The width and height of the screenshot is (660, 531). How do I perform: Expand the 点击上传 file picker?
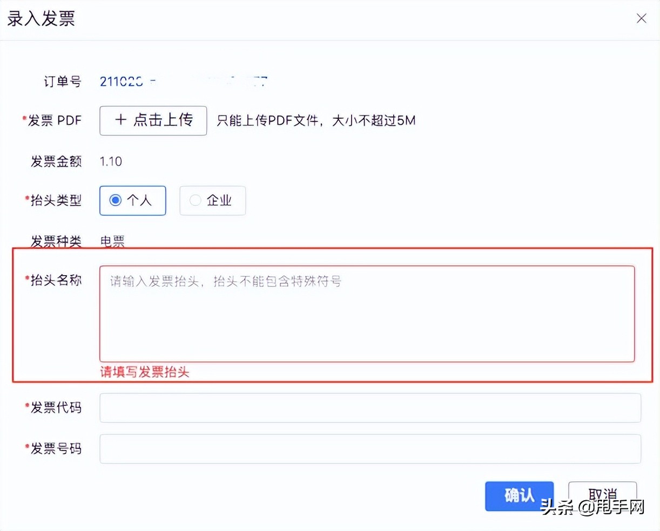153,120
